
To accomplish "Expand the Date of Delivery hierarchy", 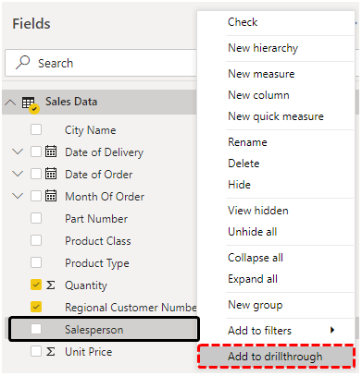I will click(18, 152).
